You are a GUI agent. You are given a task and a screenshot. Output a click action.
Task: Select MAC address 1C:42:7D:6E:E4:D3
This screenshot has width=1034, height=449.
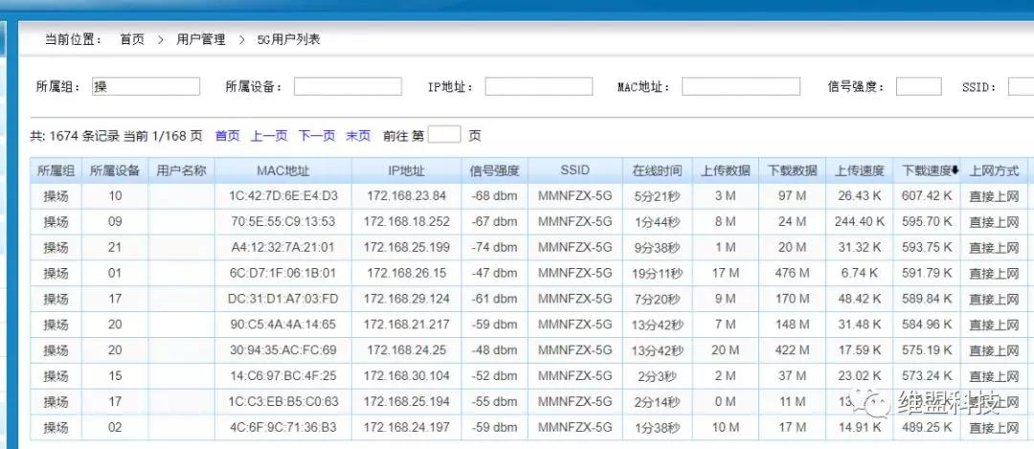tap(283, 196)
